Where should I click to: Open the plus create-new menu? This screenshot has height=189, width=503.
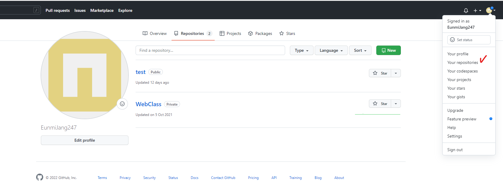477,10
